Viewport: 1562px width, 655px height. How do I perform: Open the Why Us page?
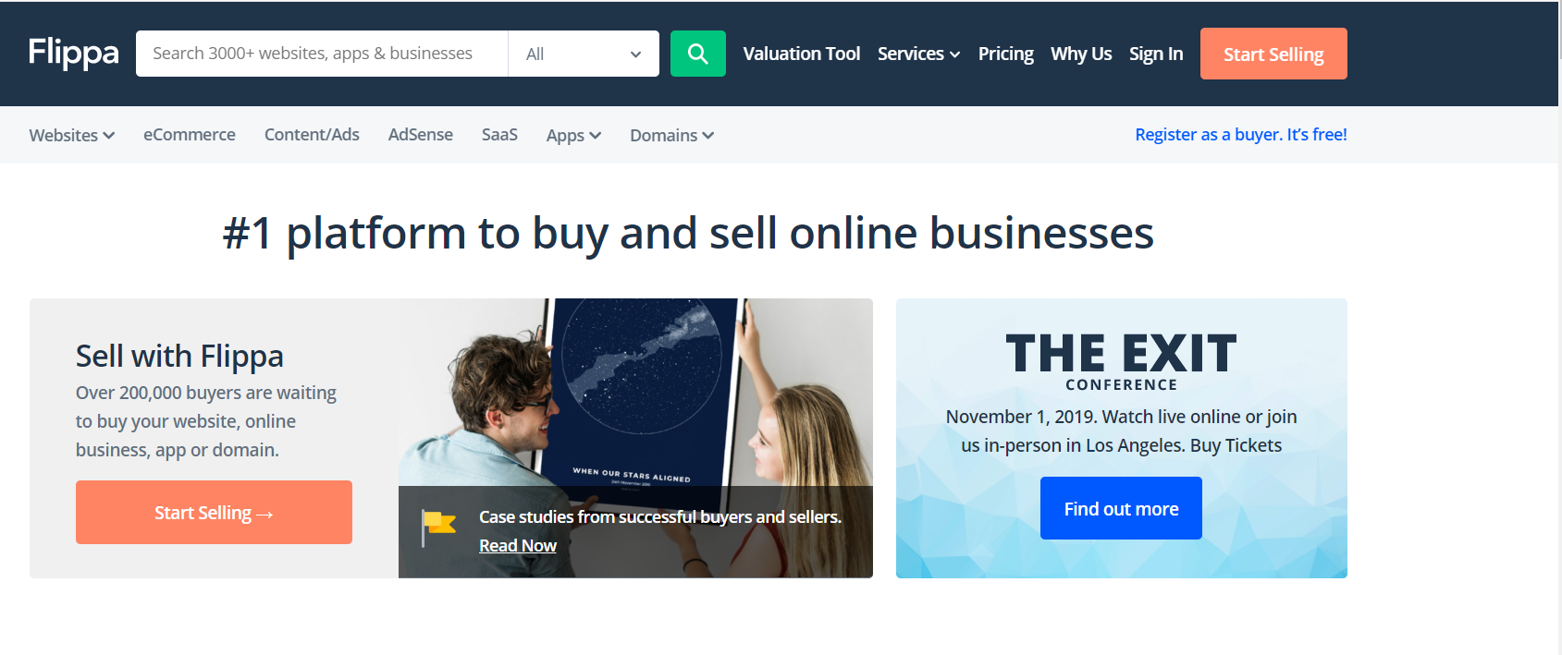pos(1081,54)
